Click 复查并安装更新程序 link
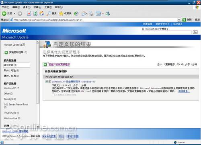Viewport: 201px width, 145px height. pyautogui.click(x=59, y=64)
